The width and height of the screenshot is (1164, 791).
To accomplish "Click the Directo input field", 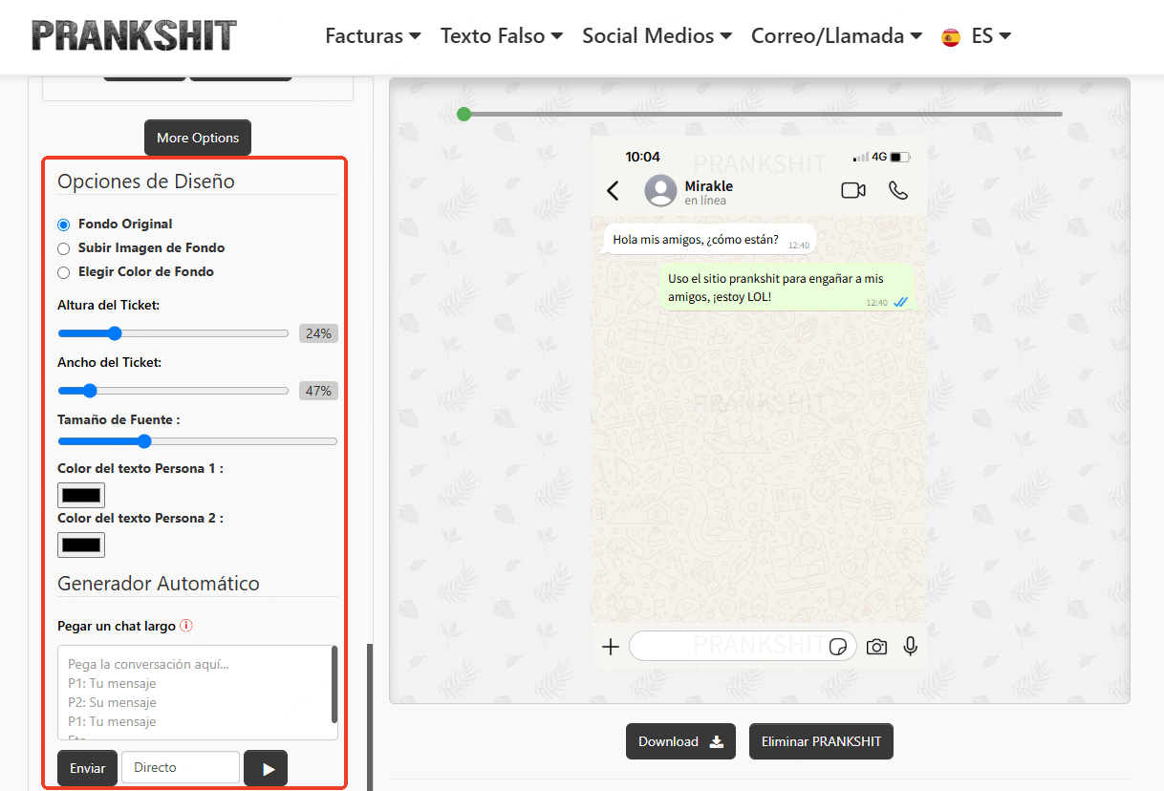I will [181, 768].
